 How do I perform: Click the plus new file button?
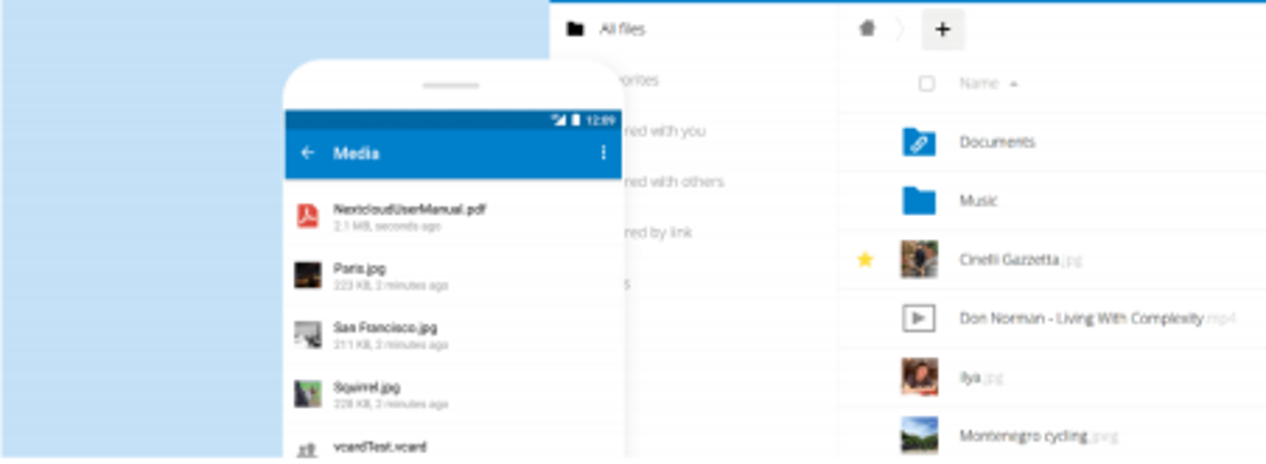tap(943, 29)
